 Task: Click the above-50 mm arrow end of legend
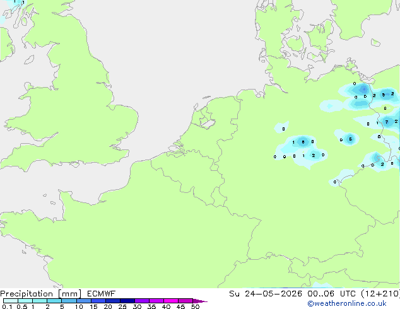(200, 301)
